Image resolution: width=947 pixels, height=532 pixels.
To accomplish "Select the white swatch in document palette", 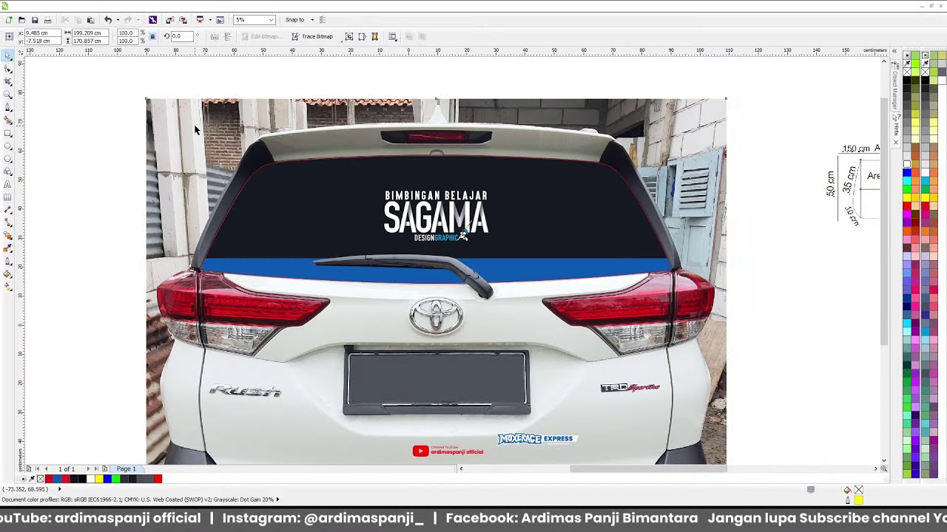I will point(91,479).
